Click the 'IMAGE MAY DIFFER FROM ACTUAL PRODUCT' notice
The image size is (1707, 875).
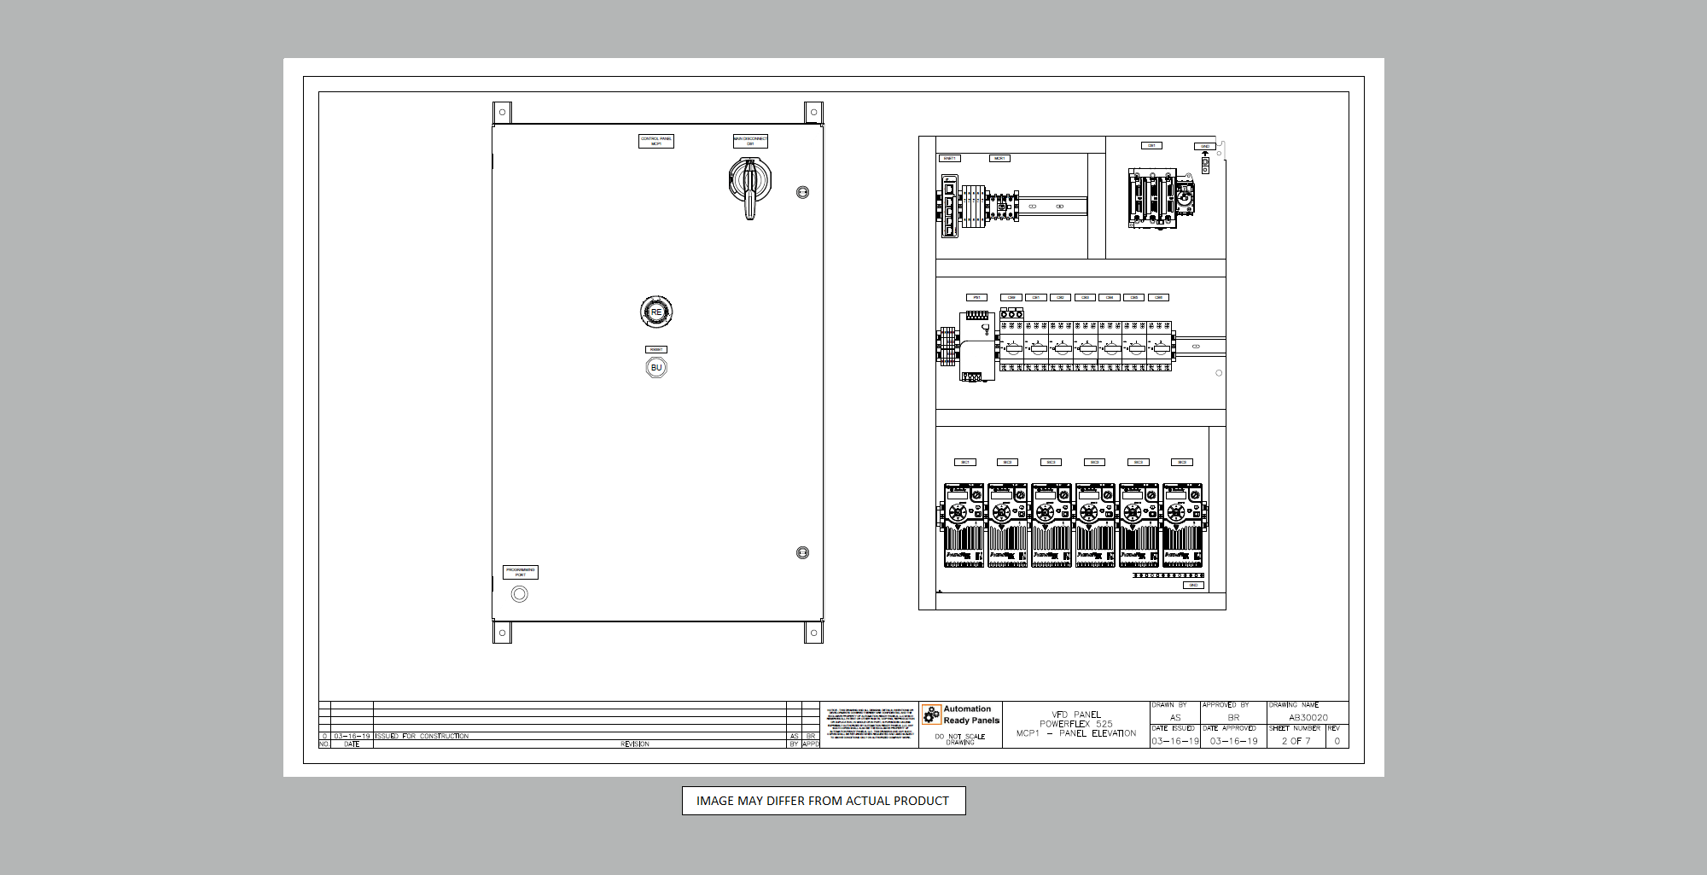(x=823, y=801)
